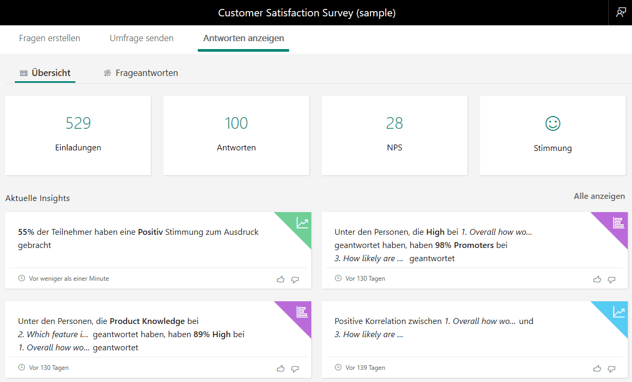Screen dimensions: 632x382
Task: Click the smiley face Stimmung icon
Action: [x=552, y=123]
